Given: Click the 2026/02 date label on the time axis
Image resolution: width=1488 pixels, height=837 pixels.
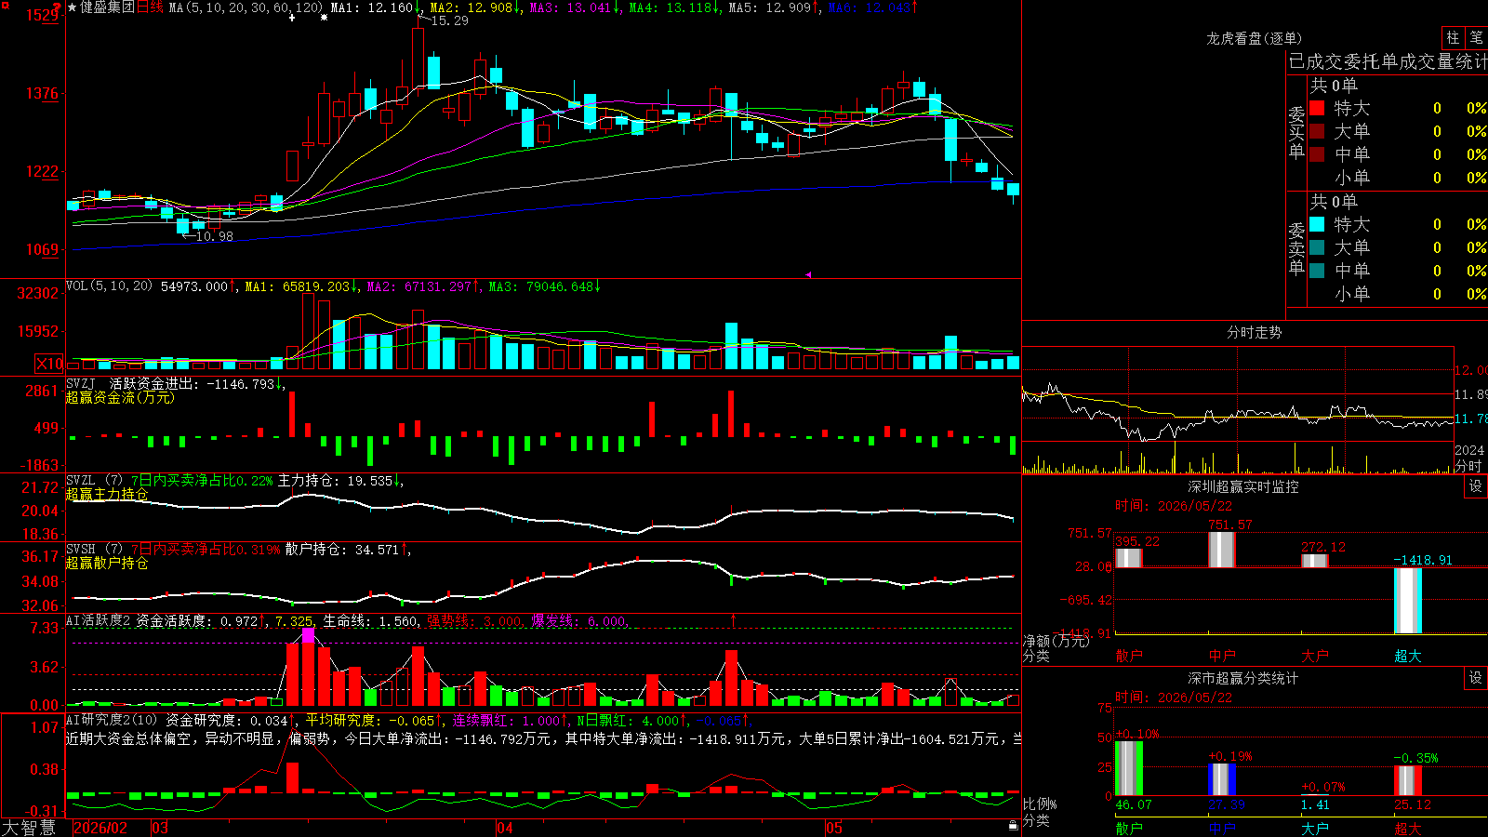Looking at the screenshot, I should click(100, 828).
